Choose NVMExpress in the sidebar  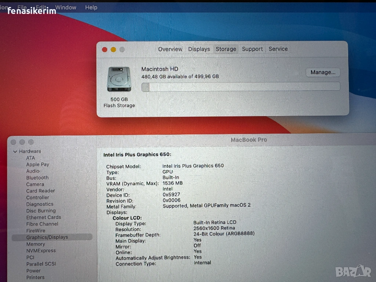pyautogui.click(x=41, y=251)
